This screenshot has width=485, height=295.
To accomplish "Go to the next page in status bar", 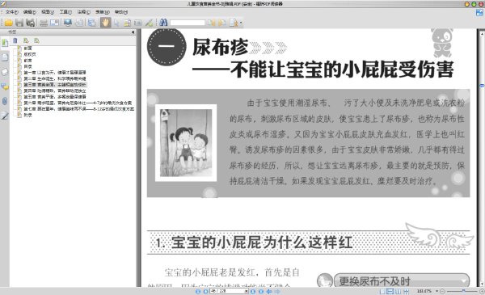I will [253, 291].
